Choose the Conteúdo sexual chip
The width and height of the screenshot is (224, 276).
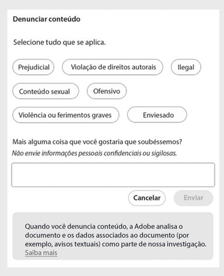tap(45, 91)
